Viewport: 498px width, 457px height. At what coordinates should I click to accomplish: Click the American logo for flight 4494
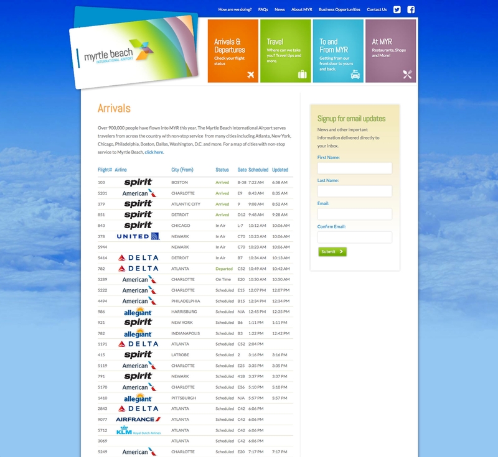139,301
